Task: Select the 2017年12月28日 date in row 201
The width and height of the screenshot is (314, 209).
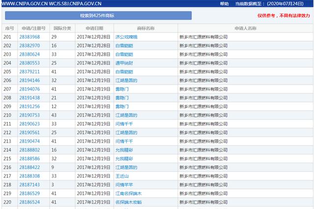Action: [x=94, y=37]
